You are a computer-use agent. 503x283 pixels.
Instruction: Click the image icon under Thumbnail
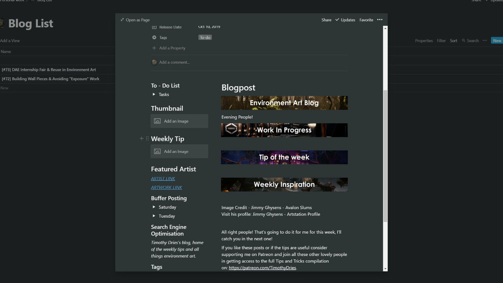pos(157,121)
